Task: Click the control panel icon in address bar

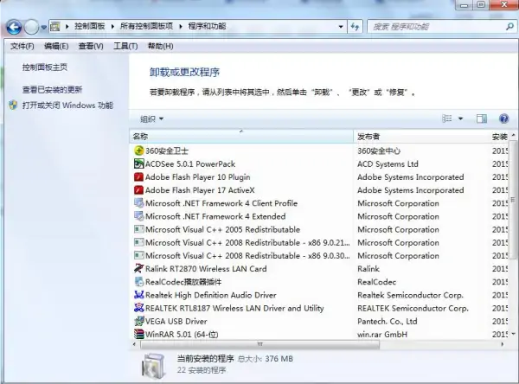Action: click(x=55, y=27)
